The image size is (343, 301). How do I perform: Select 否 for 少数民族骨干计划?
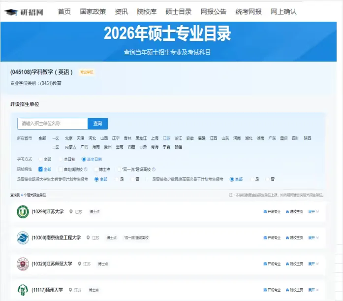pos(267,179)
